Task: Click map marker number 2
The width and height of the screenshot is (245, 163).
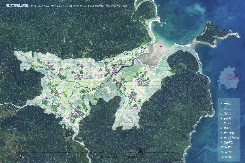Action: [82, 76]
